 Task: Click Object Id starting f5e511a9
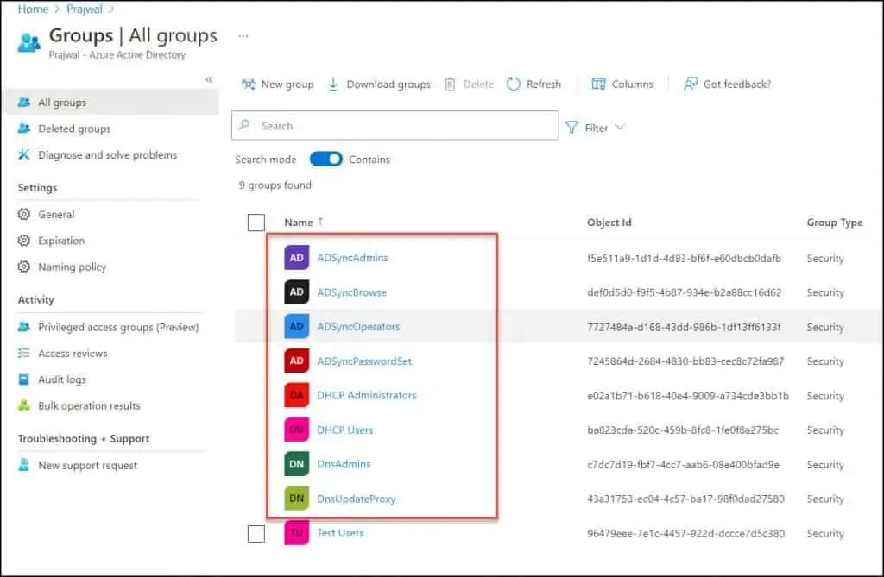[x=684, y=258]
